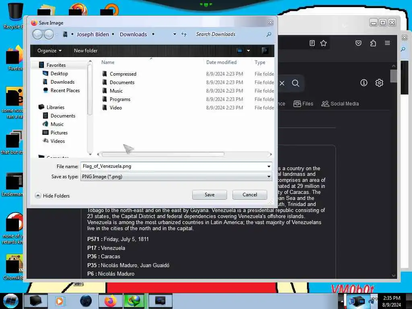Switch to the Social Media tab
This screenshot has height=309, width=412.
click(340, 104)
